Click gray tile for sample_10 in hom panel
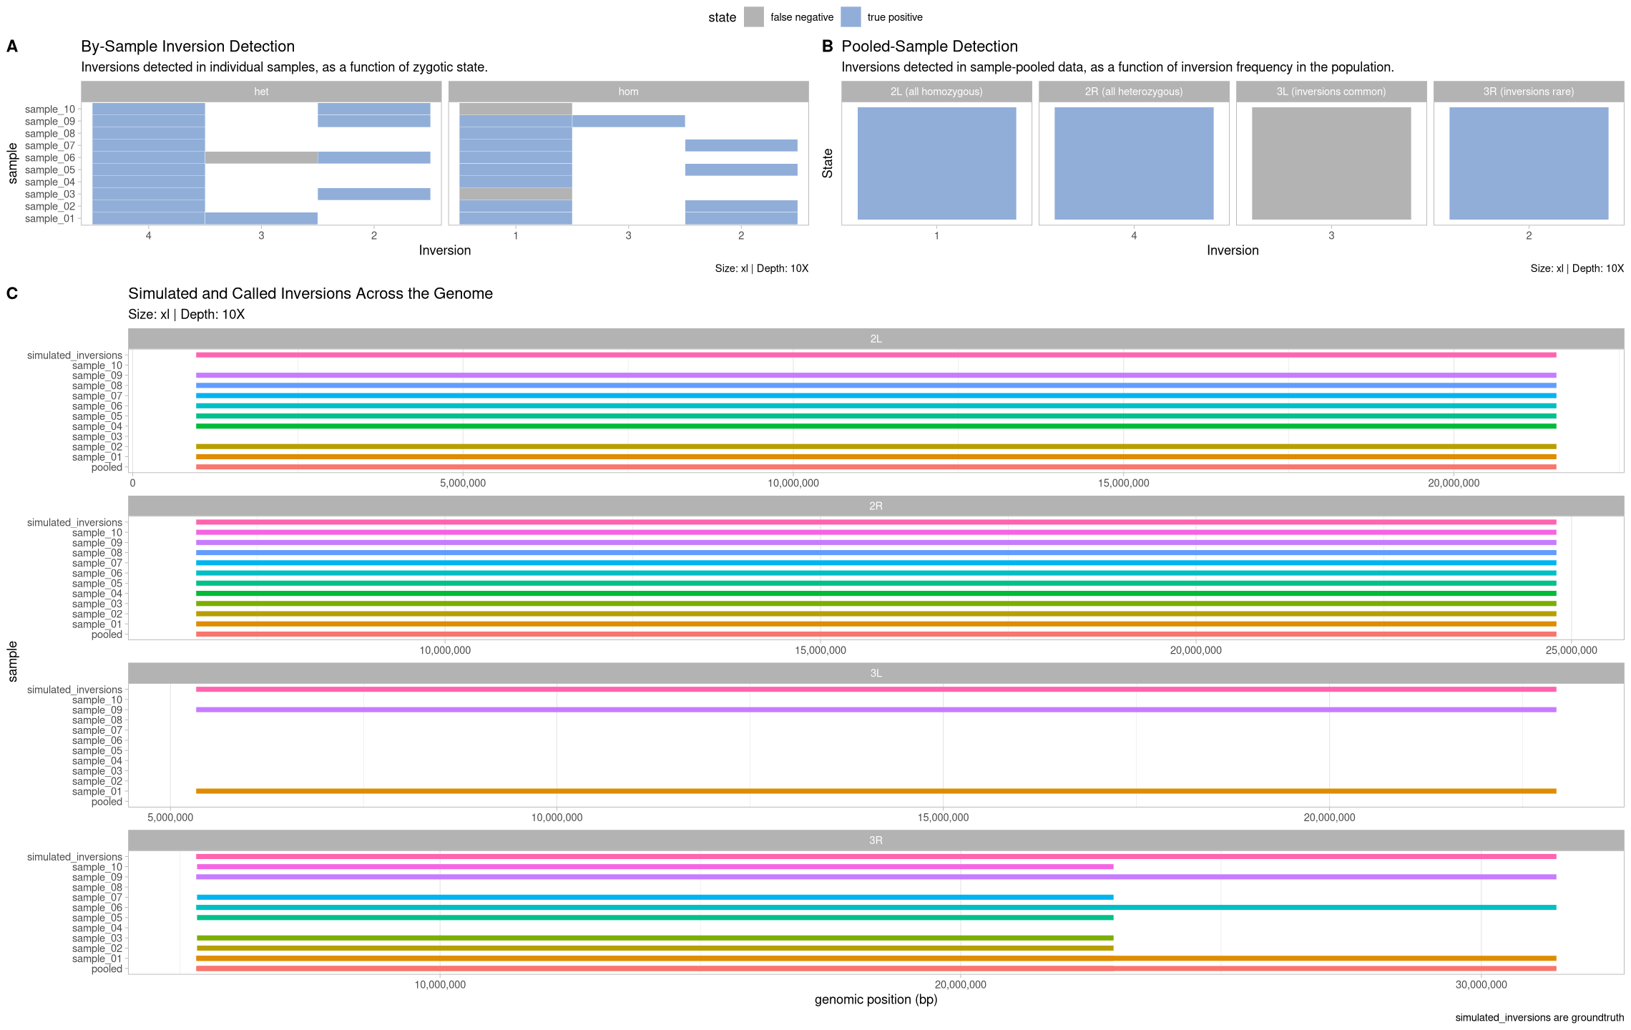The width and height of the screenshot is (1631, 1030). 516,109
